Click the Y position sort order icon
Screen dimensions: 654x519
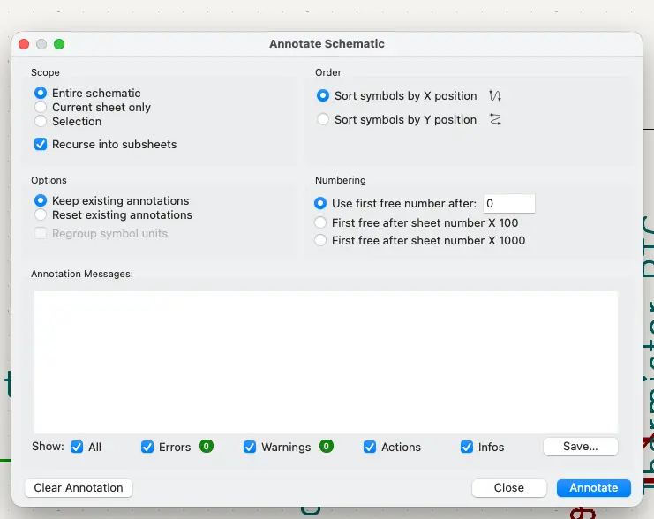pos(495,119)
